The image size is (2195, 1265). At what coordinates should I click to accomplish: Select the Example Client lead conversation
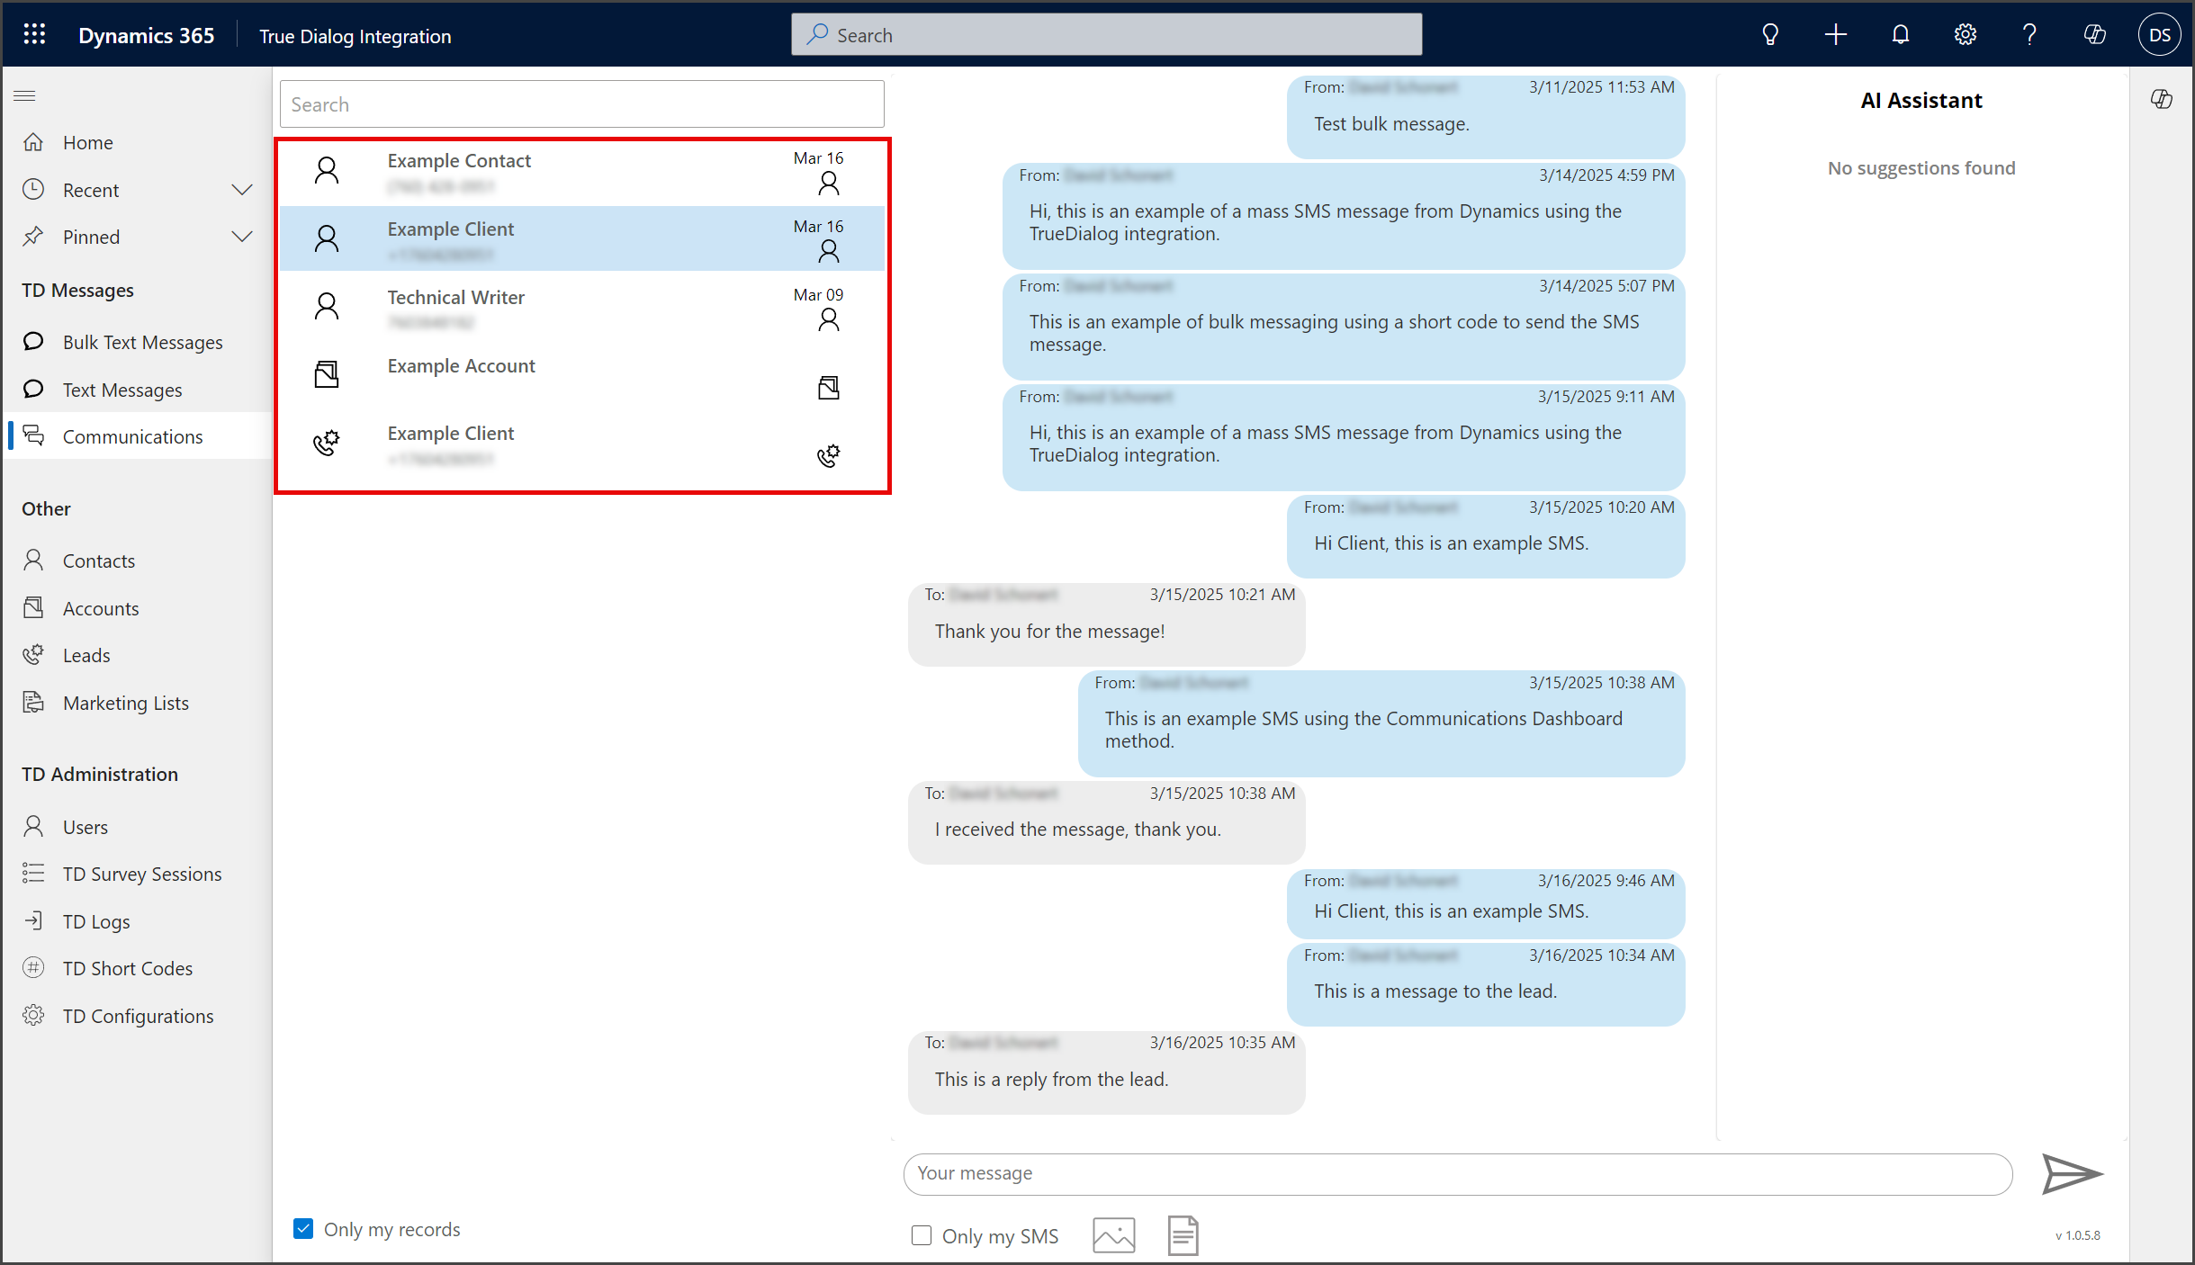pyautogui.click(x=581, y=444)
